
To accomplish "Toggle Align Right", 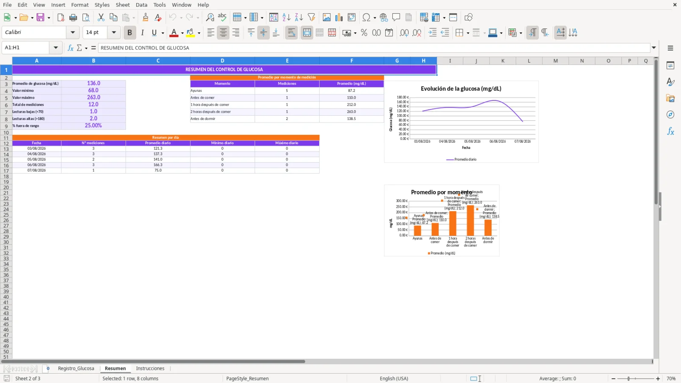I will coord(236,33).
